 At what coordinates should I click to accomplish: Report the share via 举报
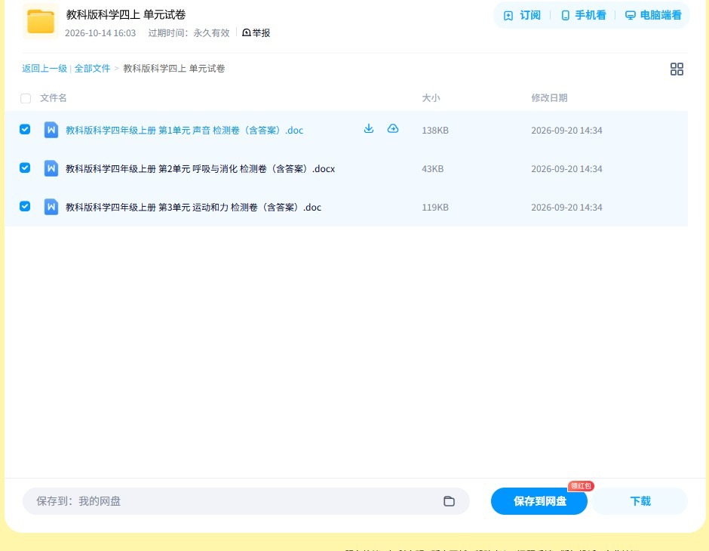[x=256, y=32]
